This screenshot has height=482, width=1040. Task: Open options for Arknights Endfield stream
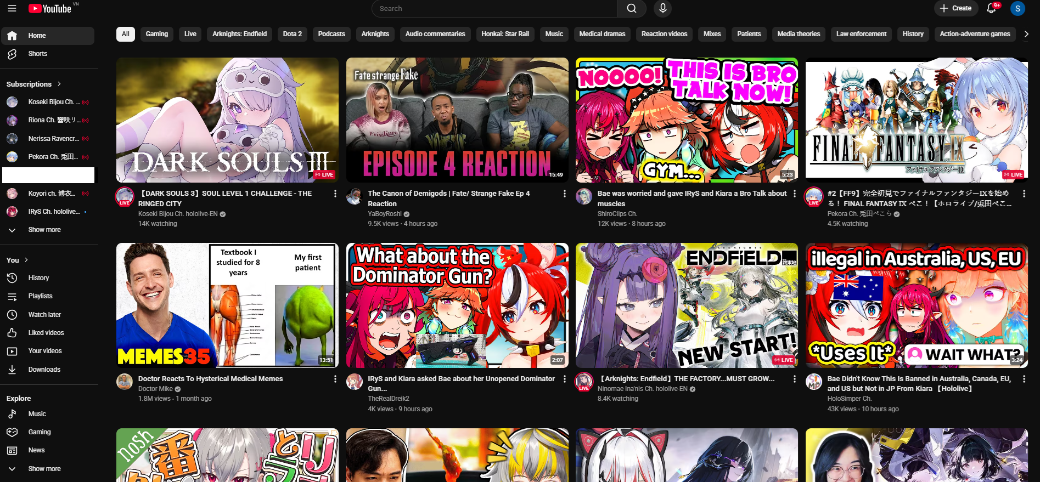794,379
